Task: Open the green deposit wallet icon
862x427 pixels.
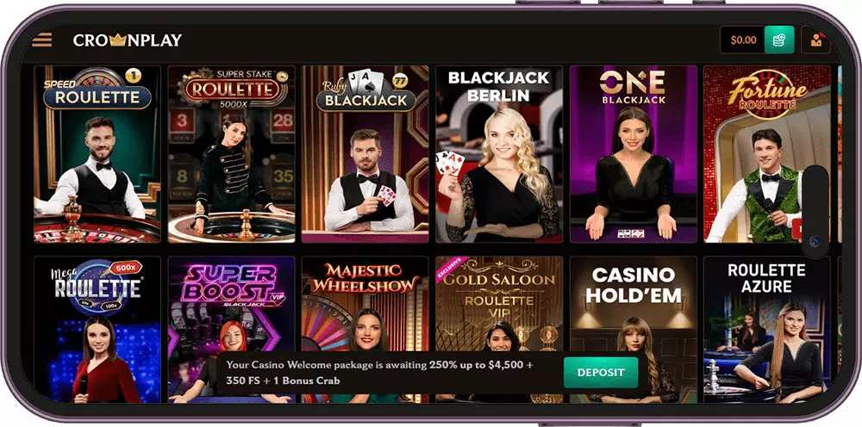Action: tap(779, 40)
